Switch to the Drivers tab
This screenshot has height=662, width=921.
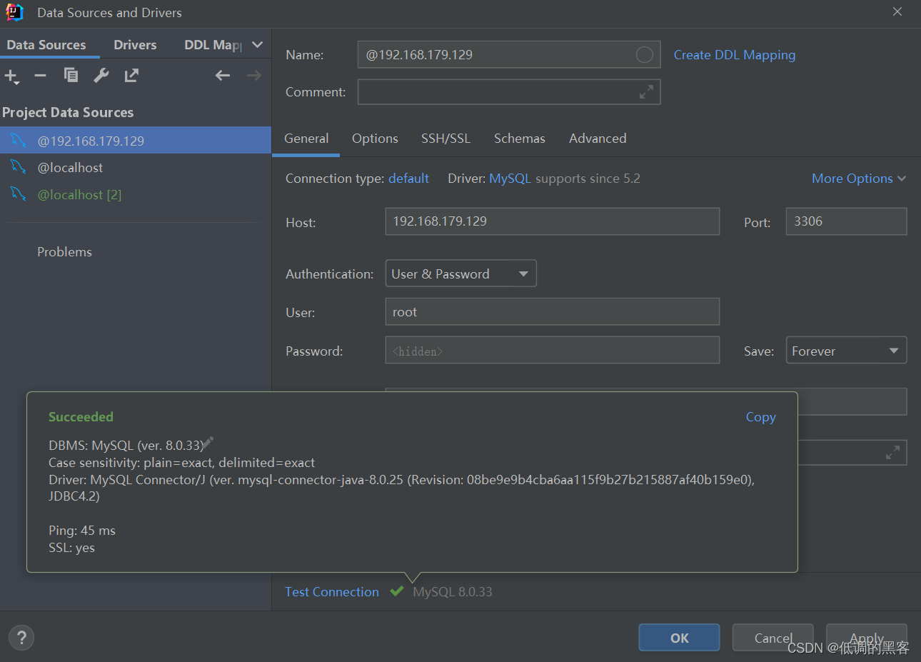pos(135,45)
